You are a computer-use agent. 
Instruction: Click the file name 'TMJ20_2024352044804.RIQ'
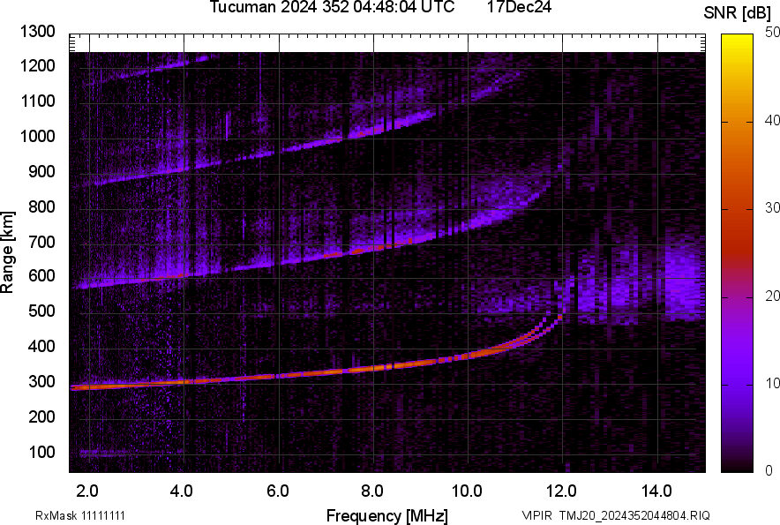[x=634, y=515]
